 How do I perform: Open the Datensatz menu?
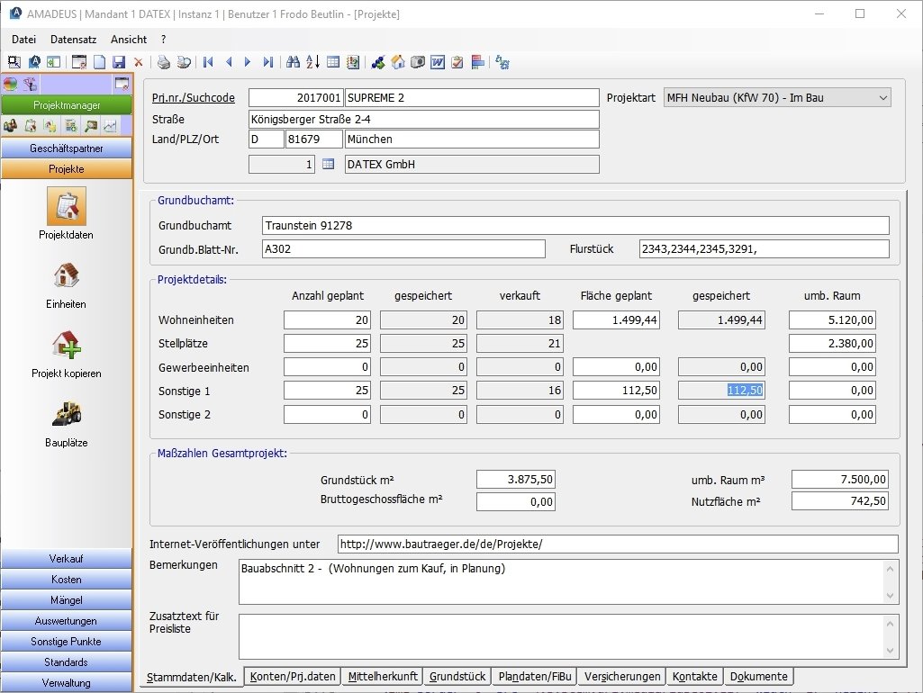(x=73, y=40)
